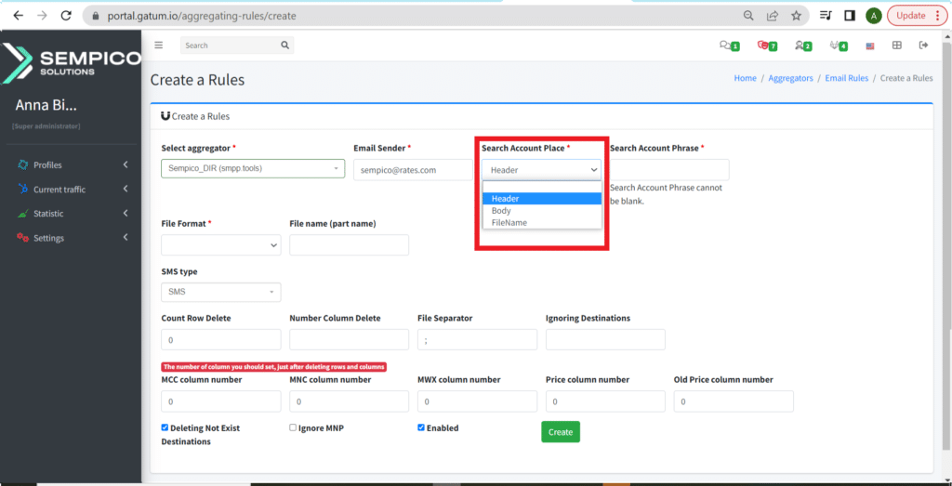Click the File name (part name) field

coord(350,245)
